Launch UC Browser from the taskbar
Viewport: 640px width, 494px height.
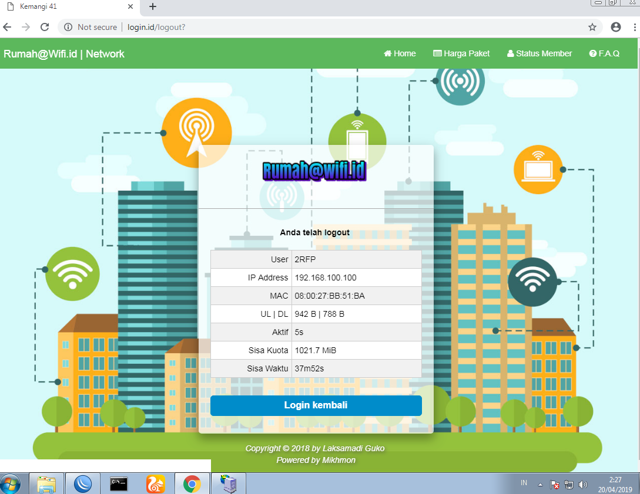[x=156, y=483]
